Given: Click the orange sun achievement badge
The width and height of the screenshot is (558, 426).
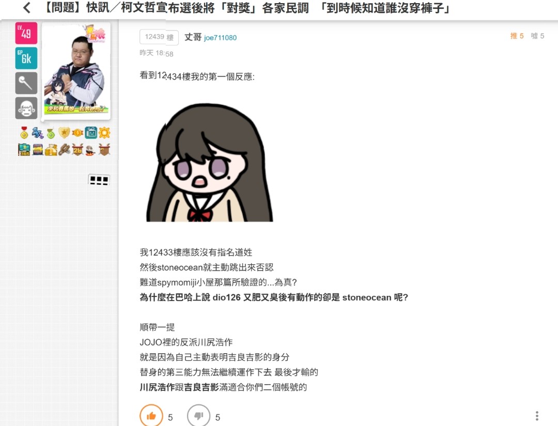Looking at the screenshot, I should [104, 133].
